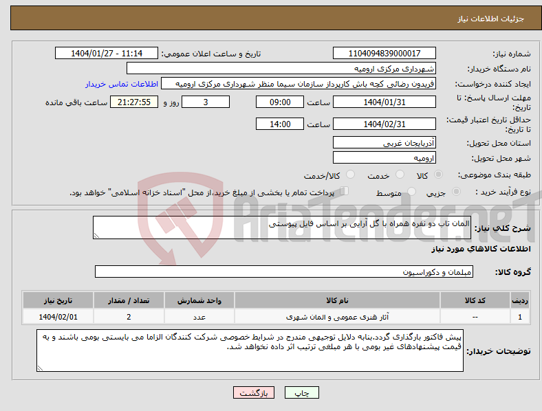Image resolution: width=542 pixels, height=411 pixels.
Task: Select the متوسط purchase type radio
Action: [411, 192]
